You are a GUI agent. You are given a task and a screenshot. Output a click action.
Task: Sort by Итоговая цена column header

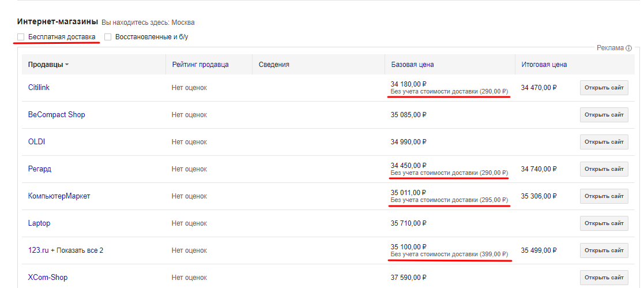click(544, 65)
